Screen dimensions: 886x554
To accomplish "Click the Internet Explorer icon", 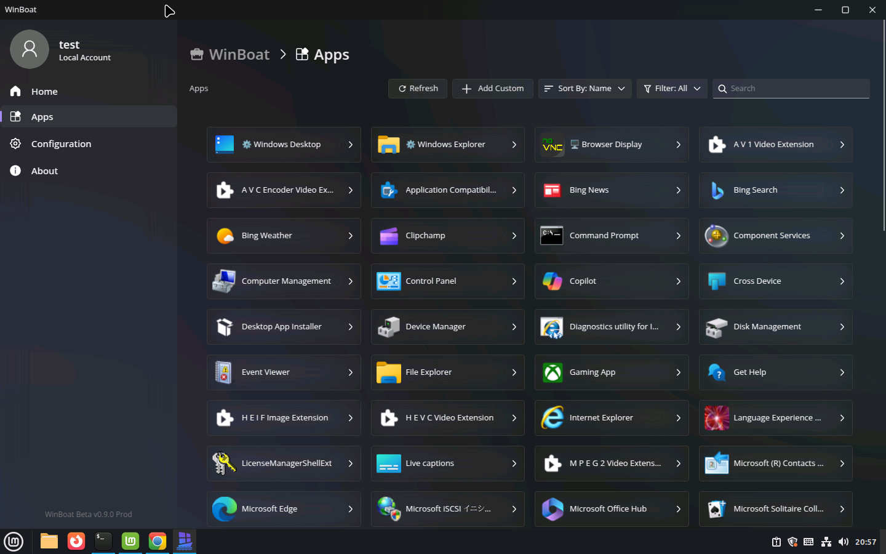I will click(x=553, y=418).
